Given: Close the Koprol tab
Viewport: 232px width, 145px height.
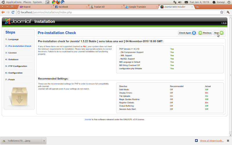Looking at the screenshot, I should pos(51,7).
